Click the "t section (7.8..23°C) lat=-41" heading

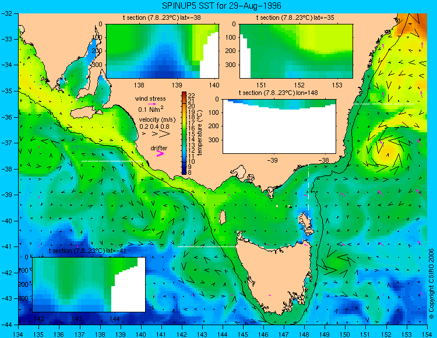[x=88, y=251]
